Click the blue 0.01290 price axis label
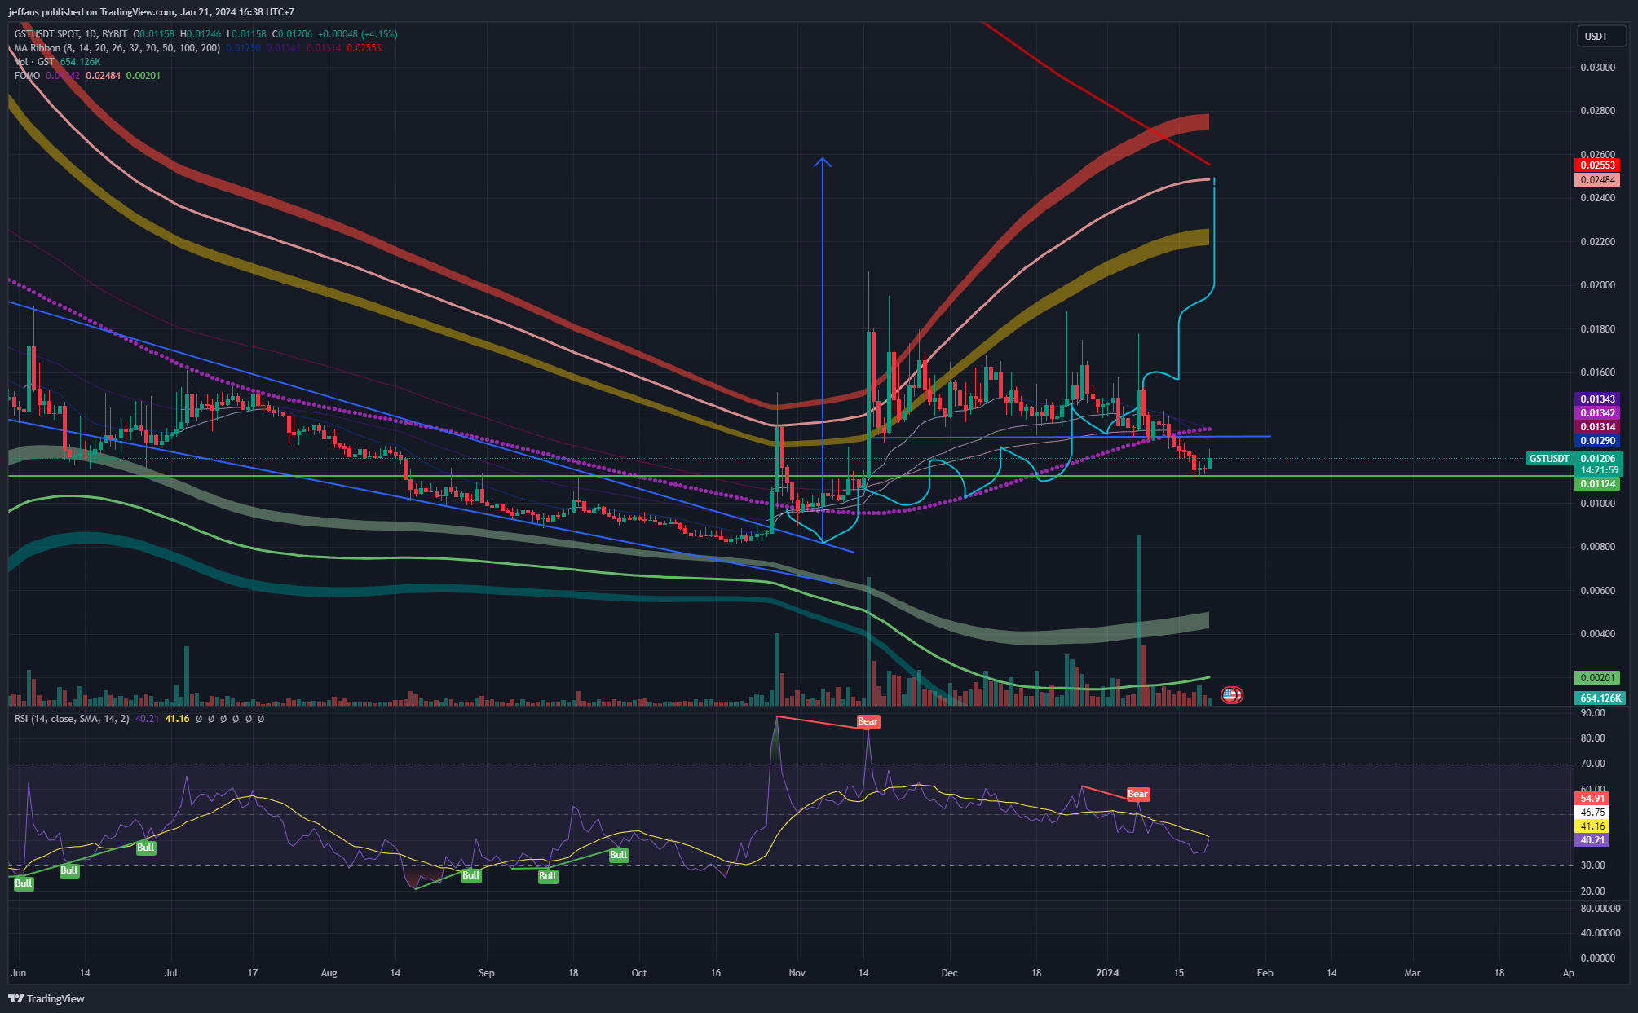This screenshot has height=1013, width=1638. [x=1598, y=441]
